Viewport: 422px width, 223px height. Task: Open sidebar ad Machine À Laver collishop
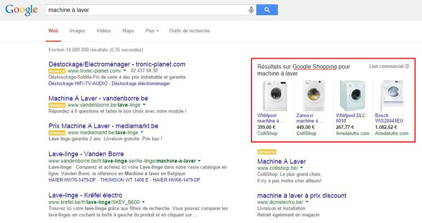(282, 162)
